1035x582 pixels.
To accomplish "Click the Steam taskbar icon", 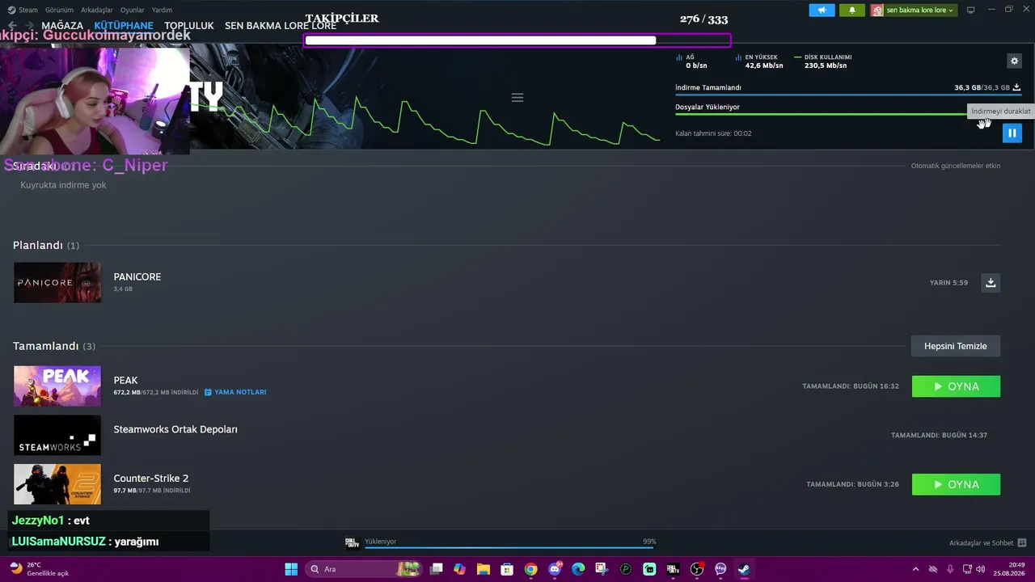I will [x=744, y=569].
